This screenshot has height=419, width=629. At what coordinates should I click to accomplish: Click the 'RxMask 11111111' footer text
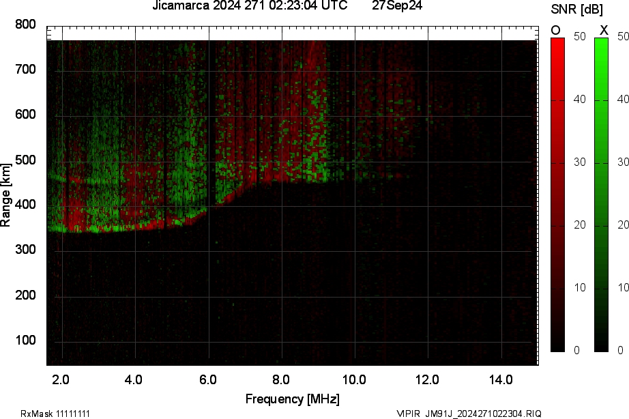pos(55,414)
